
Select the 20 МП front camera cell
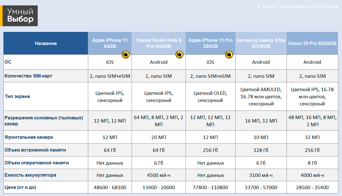tap(158, 137)
